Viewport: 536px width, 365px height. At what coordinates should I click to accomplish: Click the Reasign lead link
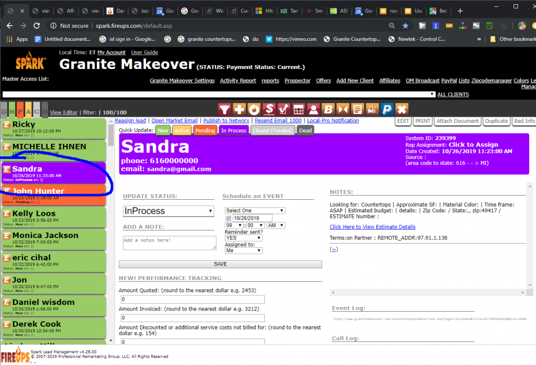pyautogui.click(x=130, y=120)
